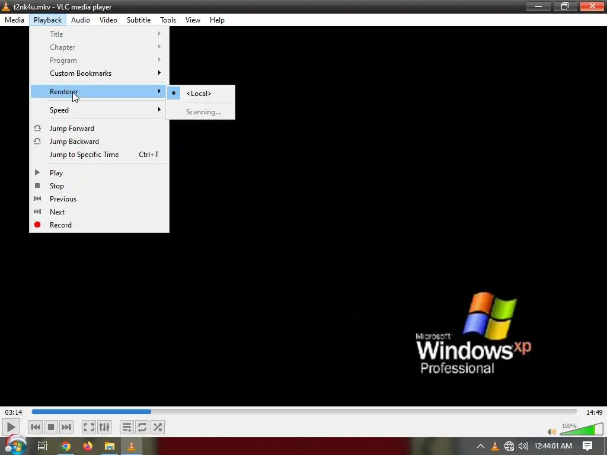The image size is (607, 455).
Task: Choose Jump Backward in Playback menu
Action: 99,142
